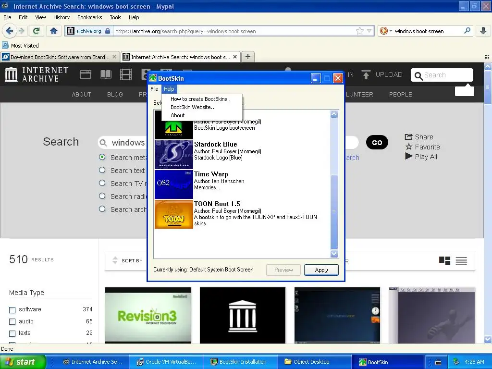Viewport: 492px width, 369px height.
Task: Go back with the browser back arrow
Action: point(9,31)
